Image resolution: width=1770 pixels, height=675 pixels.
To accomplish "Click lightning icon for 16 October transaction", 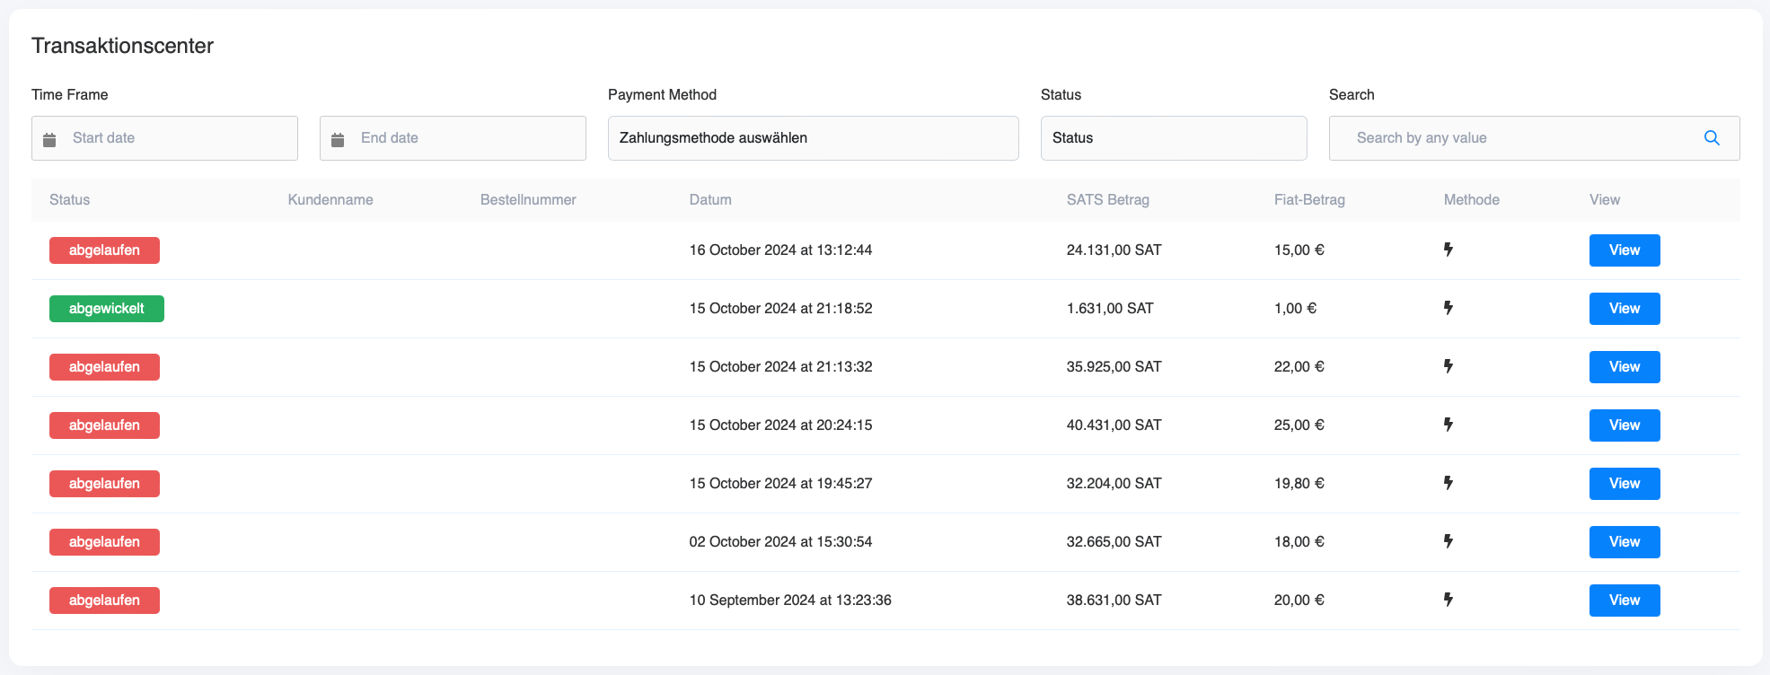I will (x=1448, y=250).
